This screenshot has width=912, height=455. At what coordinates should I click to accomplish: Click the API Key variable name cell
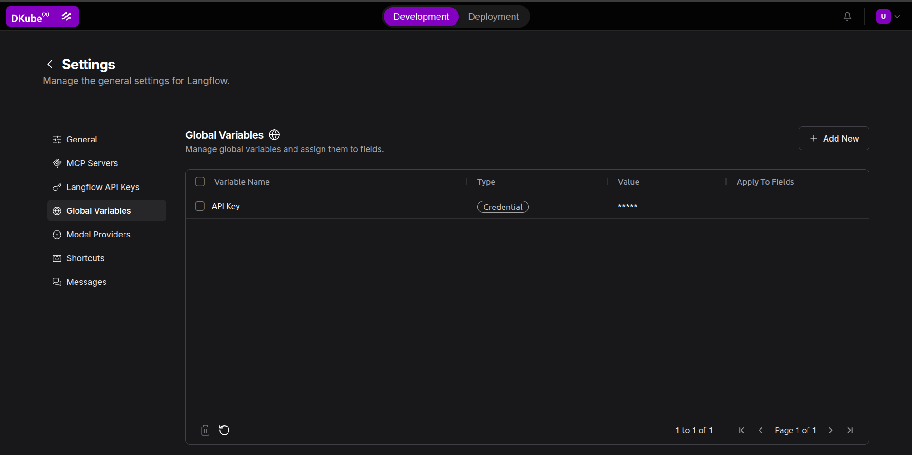(226, 206)
